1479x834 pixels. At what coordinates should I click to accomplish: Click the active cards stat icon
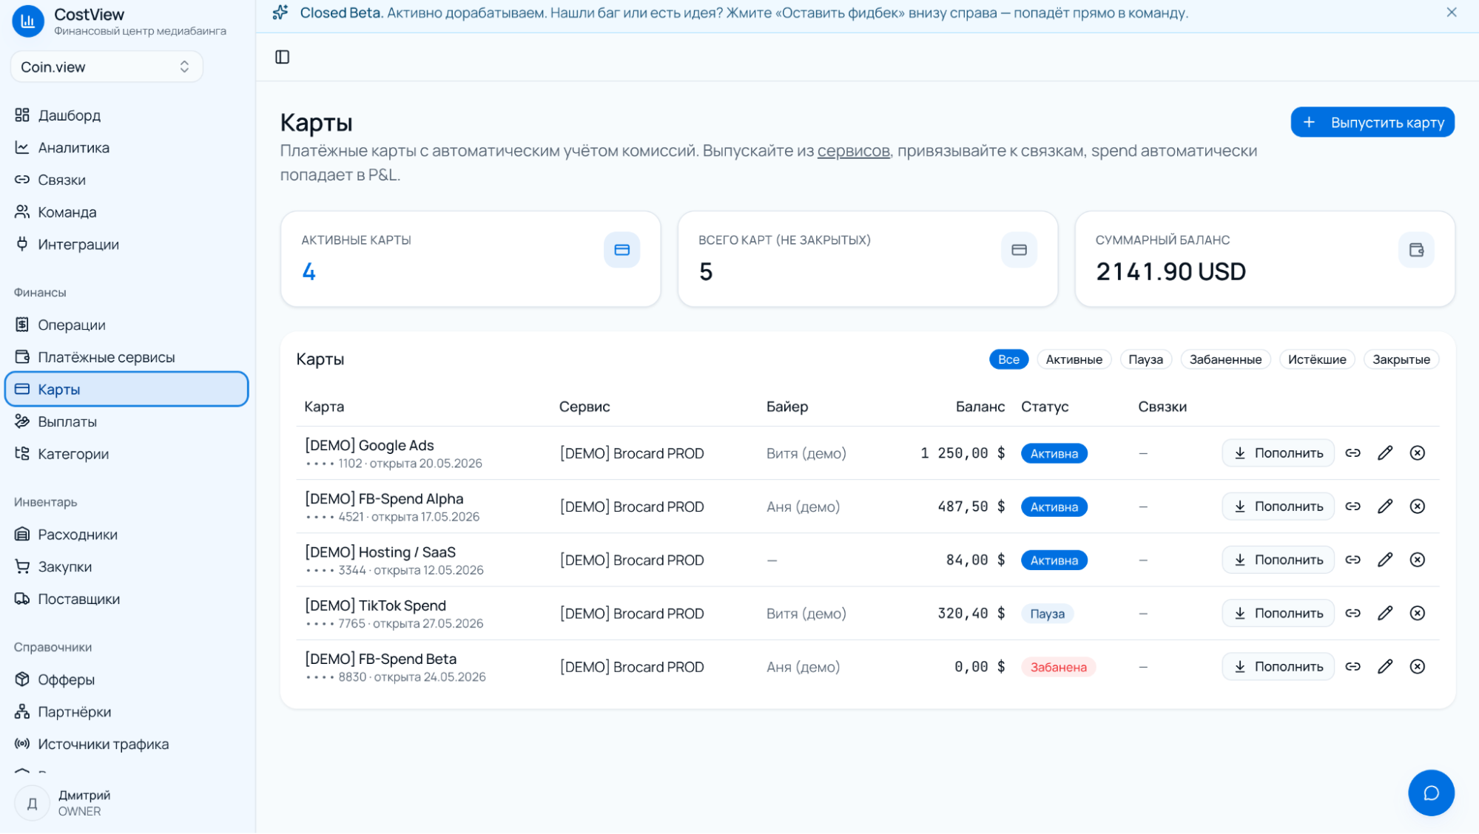tap(621, 250)
